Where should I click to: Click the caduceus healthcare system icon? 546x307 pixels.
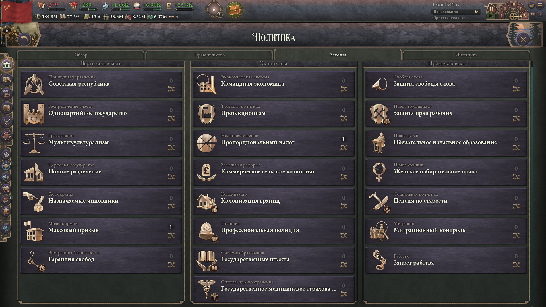pos(206,289)
